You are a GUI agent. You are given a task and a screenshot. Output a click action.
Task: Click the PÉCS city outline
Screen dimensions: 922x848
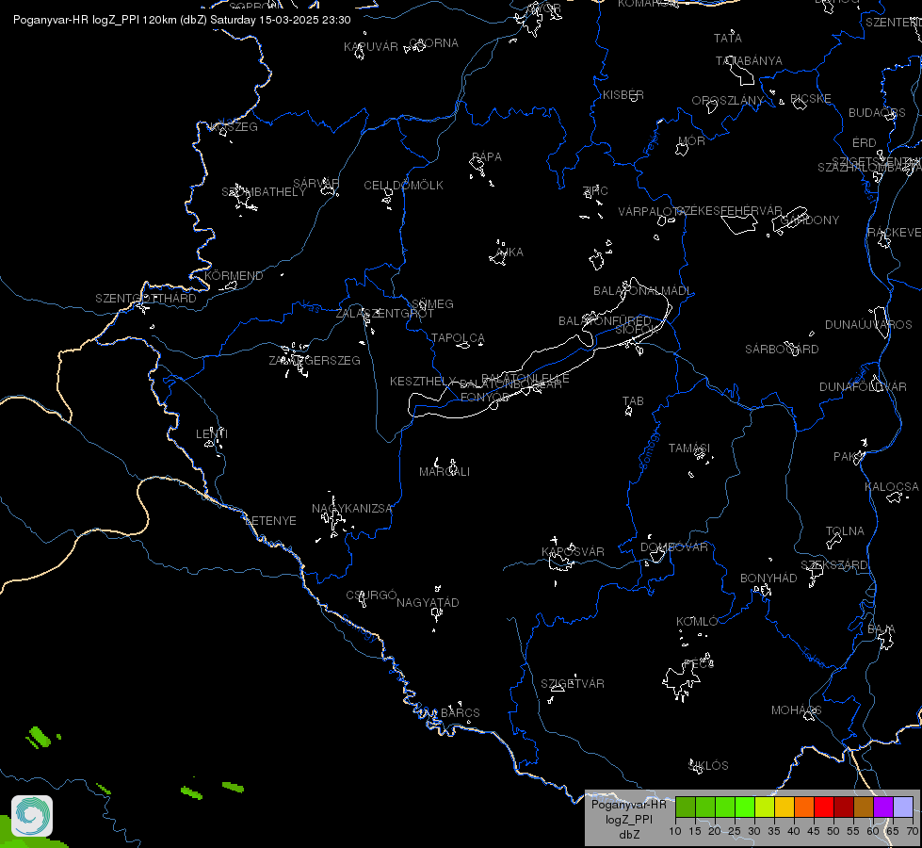click(x=682, y=681)
